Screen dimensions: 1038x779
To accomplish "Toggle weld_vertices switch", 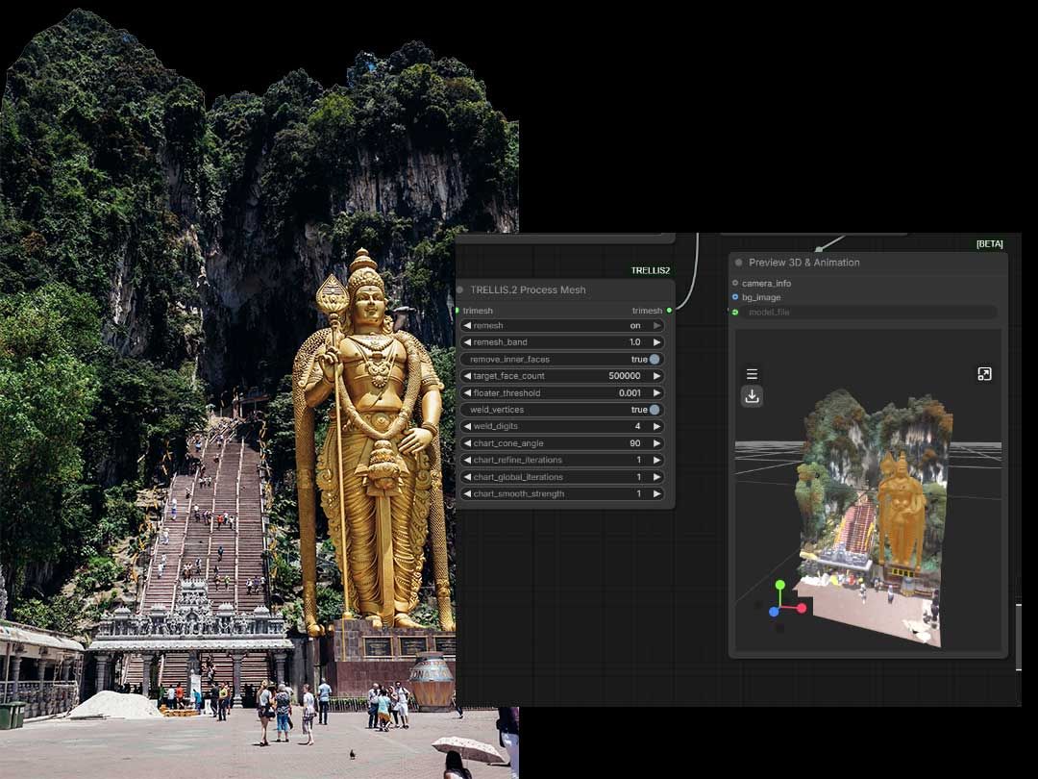I will [x=655, y=410].
